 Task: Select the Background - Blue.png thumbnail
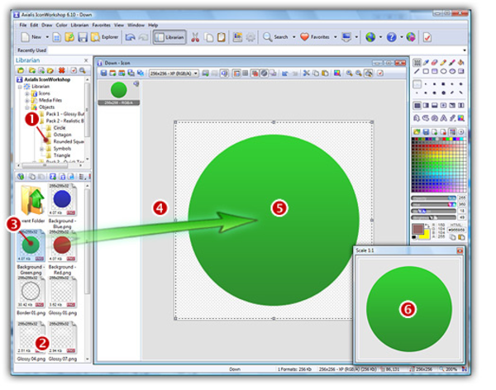click(64, 202)
